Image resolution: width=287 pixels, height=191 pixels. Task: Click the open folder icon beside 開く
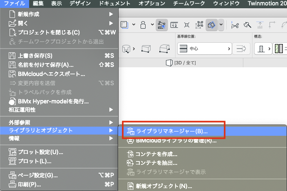pyautogui.click(x=12, y=23)
